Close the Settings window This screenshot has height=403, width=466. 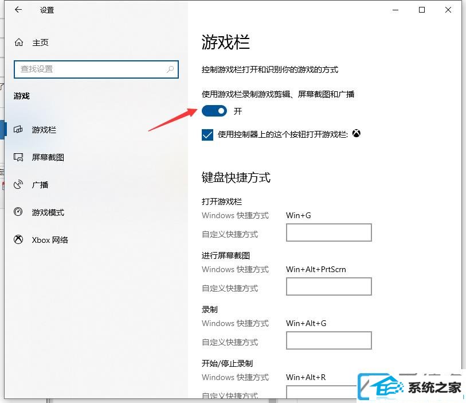(x=448, y=10)
